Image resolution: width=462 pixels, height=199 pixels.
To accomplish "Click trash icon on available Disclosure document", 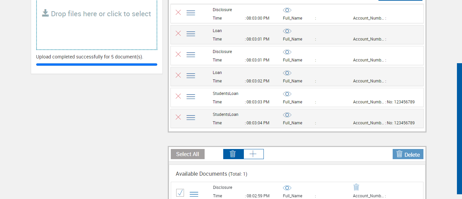I will click(x=356, y=187).
